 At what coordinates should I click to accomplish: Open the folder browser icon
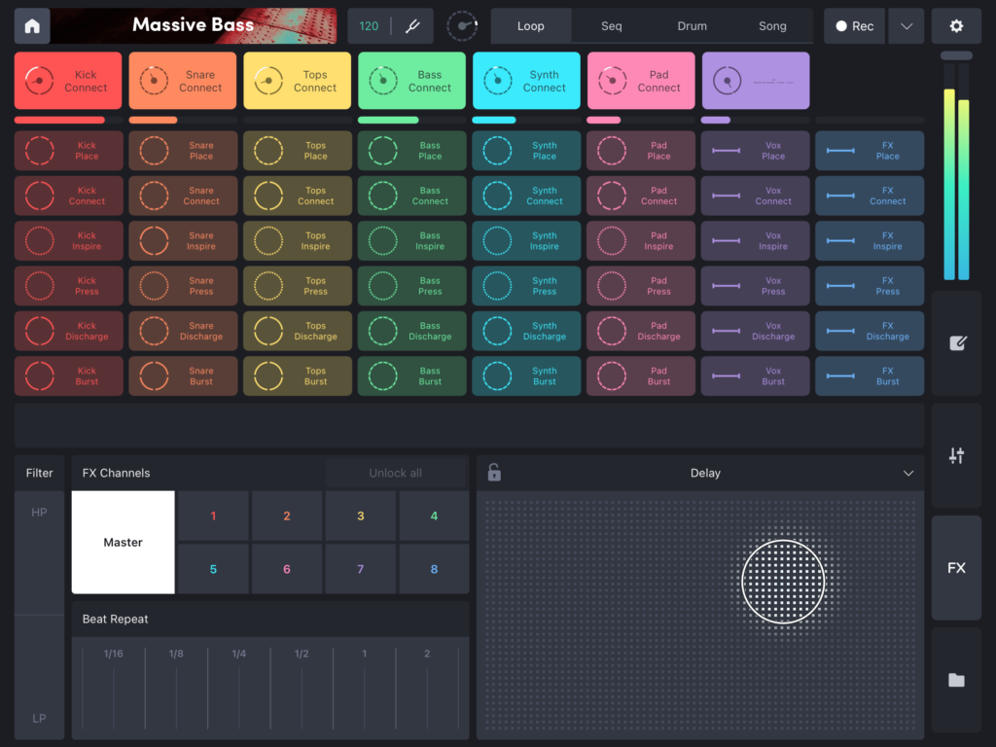pyautogui.click(x=956, y=680)
